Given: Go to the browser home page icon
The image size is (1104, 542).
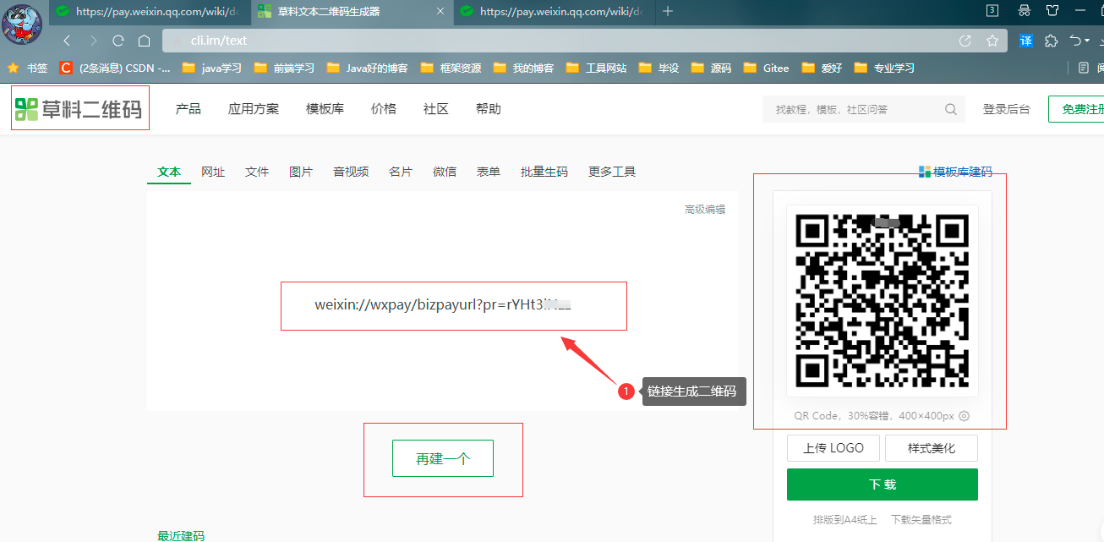Looking at the screenshot, I should [x=145, y=41].
